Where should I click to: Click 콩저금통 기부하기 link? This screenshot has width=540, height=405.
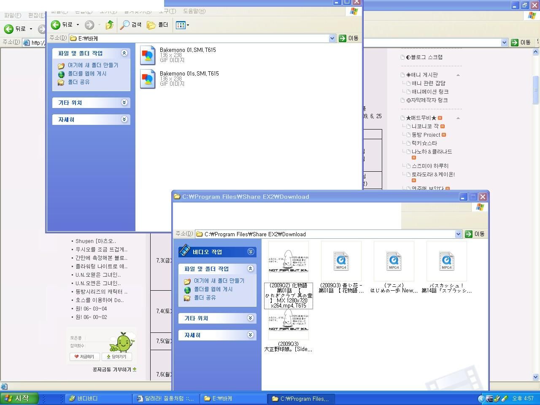point(114,370)
